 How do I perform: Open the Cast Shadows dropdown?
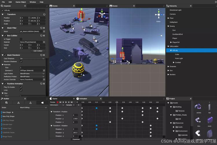tap(32, 59)
